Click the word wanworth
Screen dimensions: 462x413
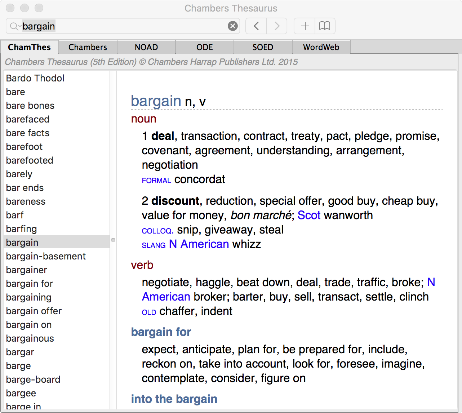[348, 215]
